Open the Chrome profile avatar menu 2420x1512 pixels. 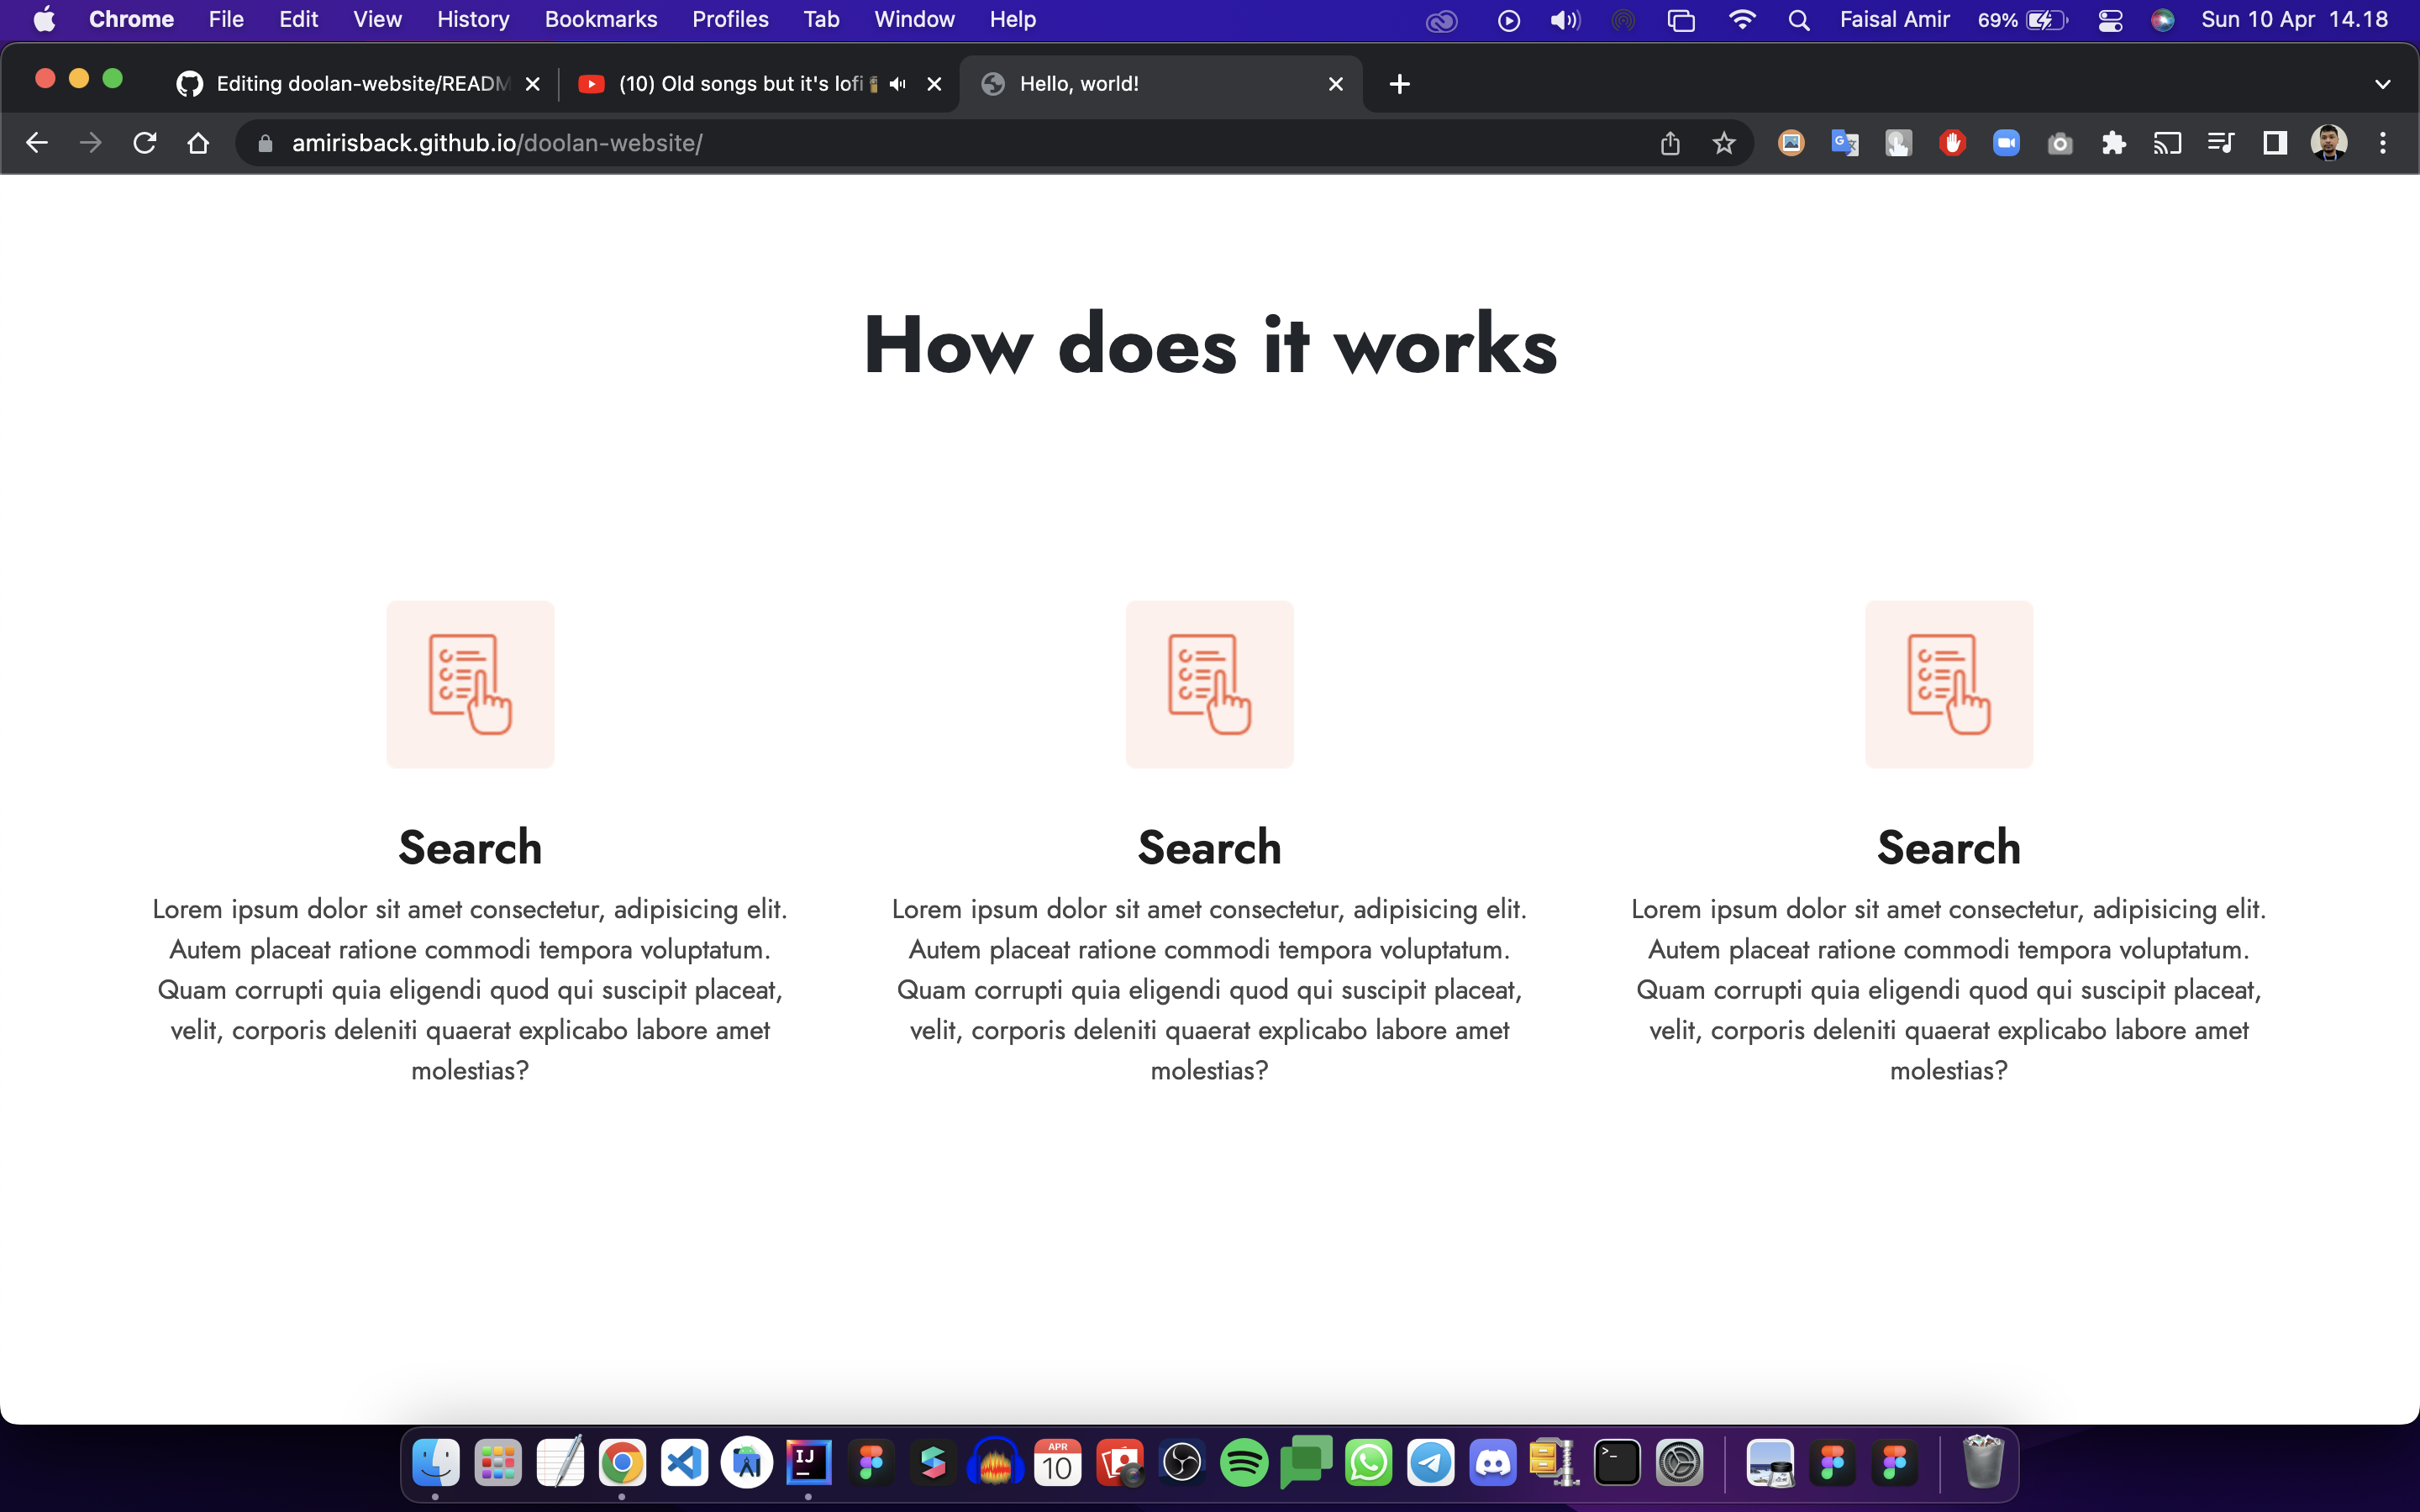[2328, 143]
